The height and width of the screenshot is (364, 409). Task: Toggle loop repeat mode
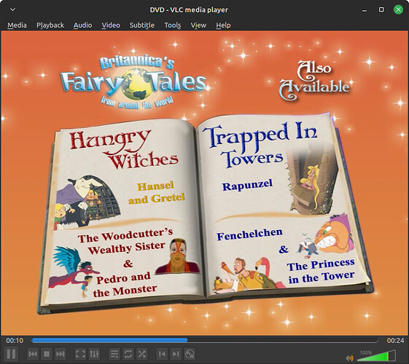128,354
